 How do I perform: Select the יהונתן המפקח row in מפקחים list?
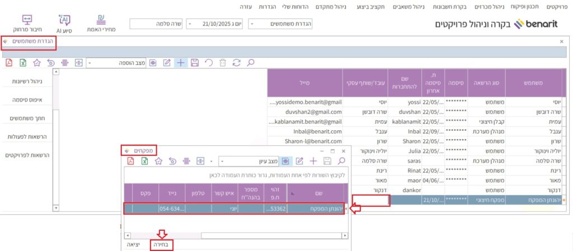tap(235, 209)
